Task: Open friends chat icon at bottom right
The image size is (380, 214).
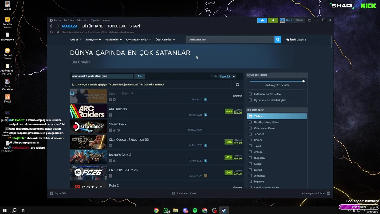Action: point(328,193)
